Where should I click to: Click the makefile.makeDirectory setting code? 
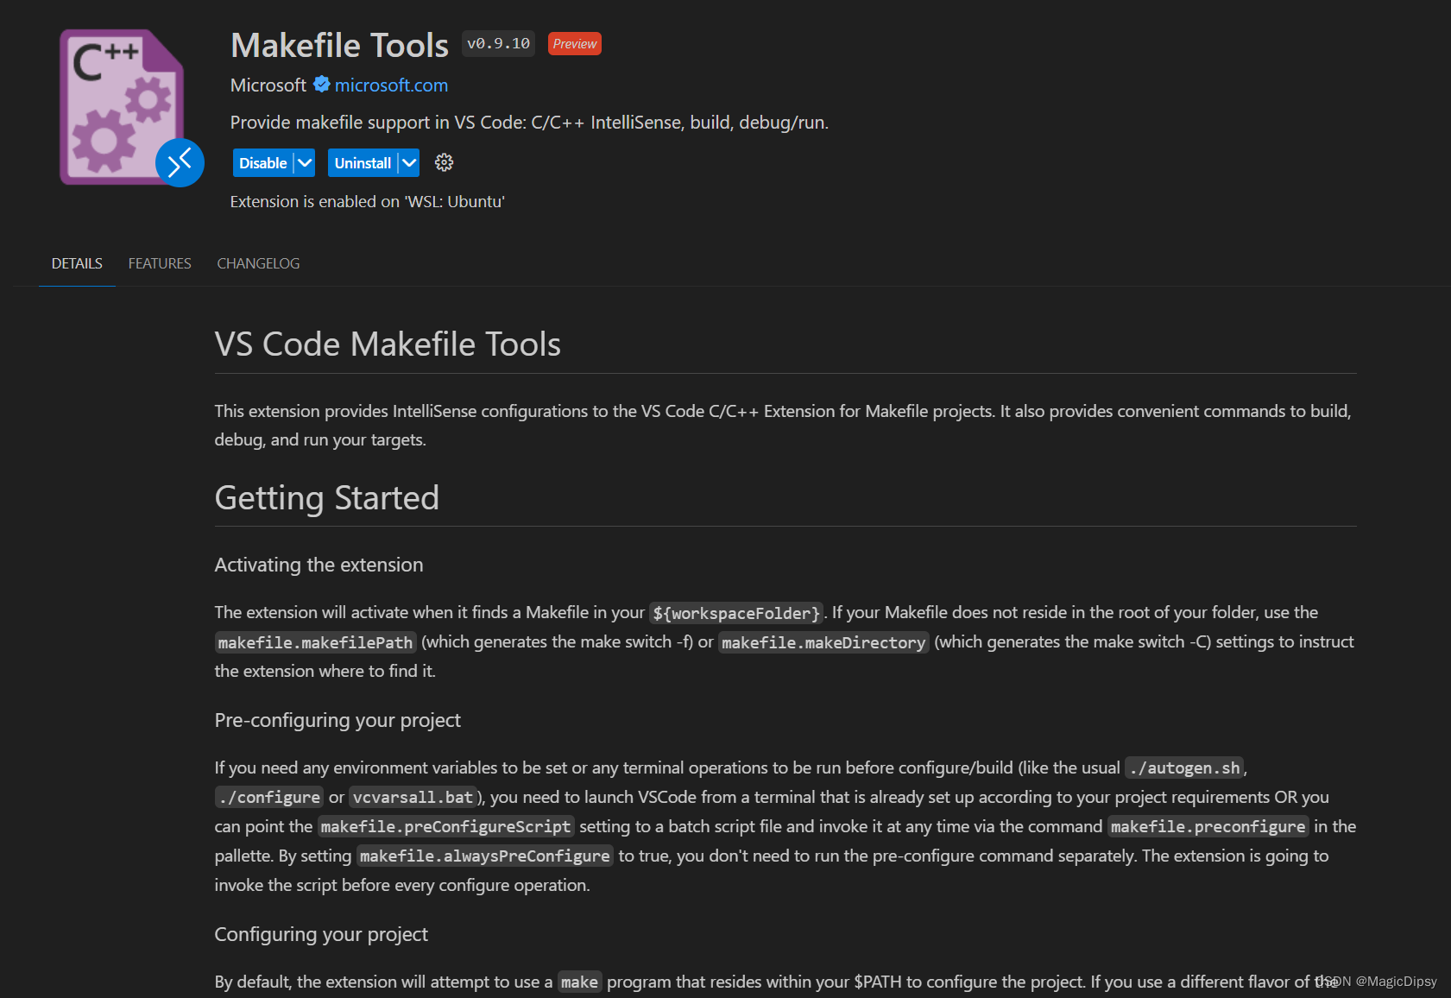823,642
